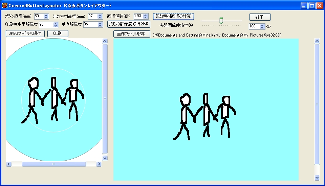Screen dimensions: 325x186
Task: Click the button layout preview with circles
Action: click(54, 100)
